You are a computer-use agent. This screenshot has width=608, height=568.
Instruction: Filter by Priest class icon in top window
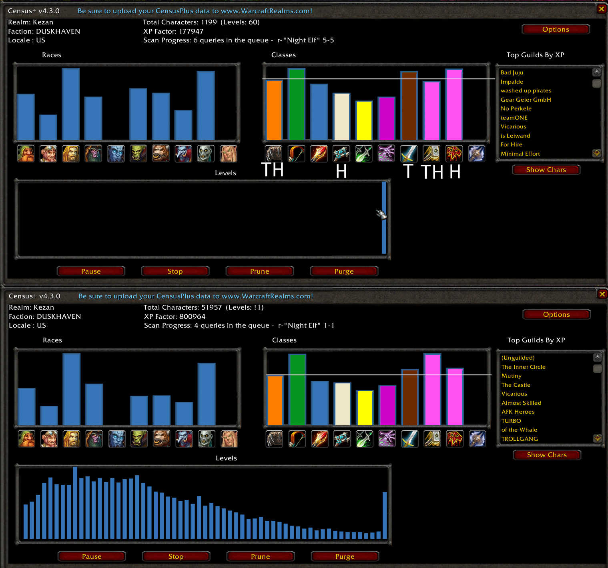click(341, 154)
